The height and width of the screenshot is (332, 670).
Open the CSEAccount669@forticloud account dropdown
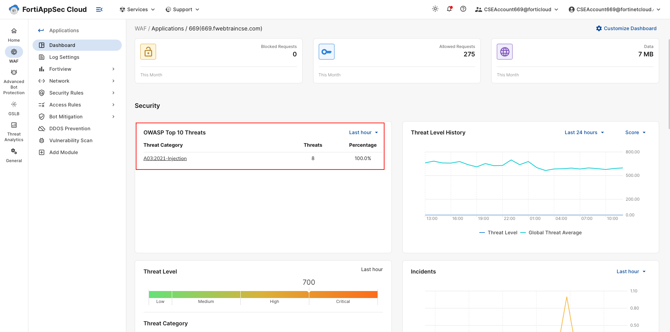coord(516,9)
